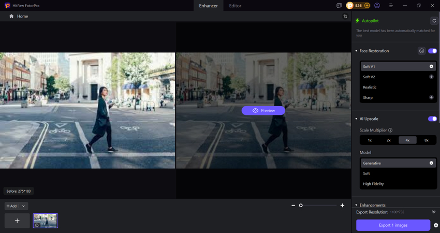
Task: Click the Scale Multiplier info icon
Action: [x=390, y=130]
